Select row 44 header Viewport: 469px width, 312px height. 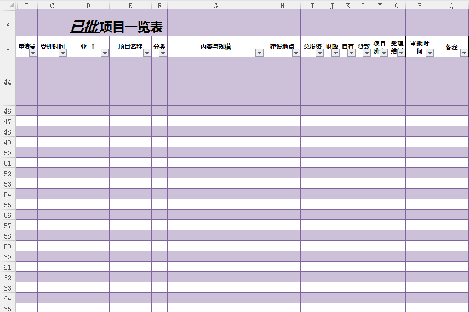pyautogui.click(x=8, y=82)
